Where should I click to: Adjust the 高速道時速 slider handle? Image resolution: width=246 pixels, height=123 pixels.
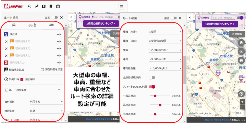160,105
